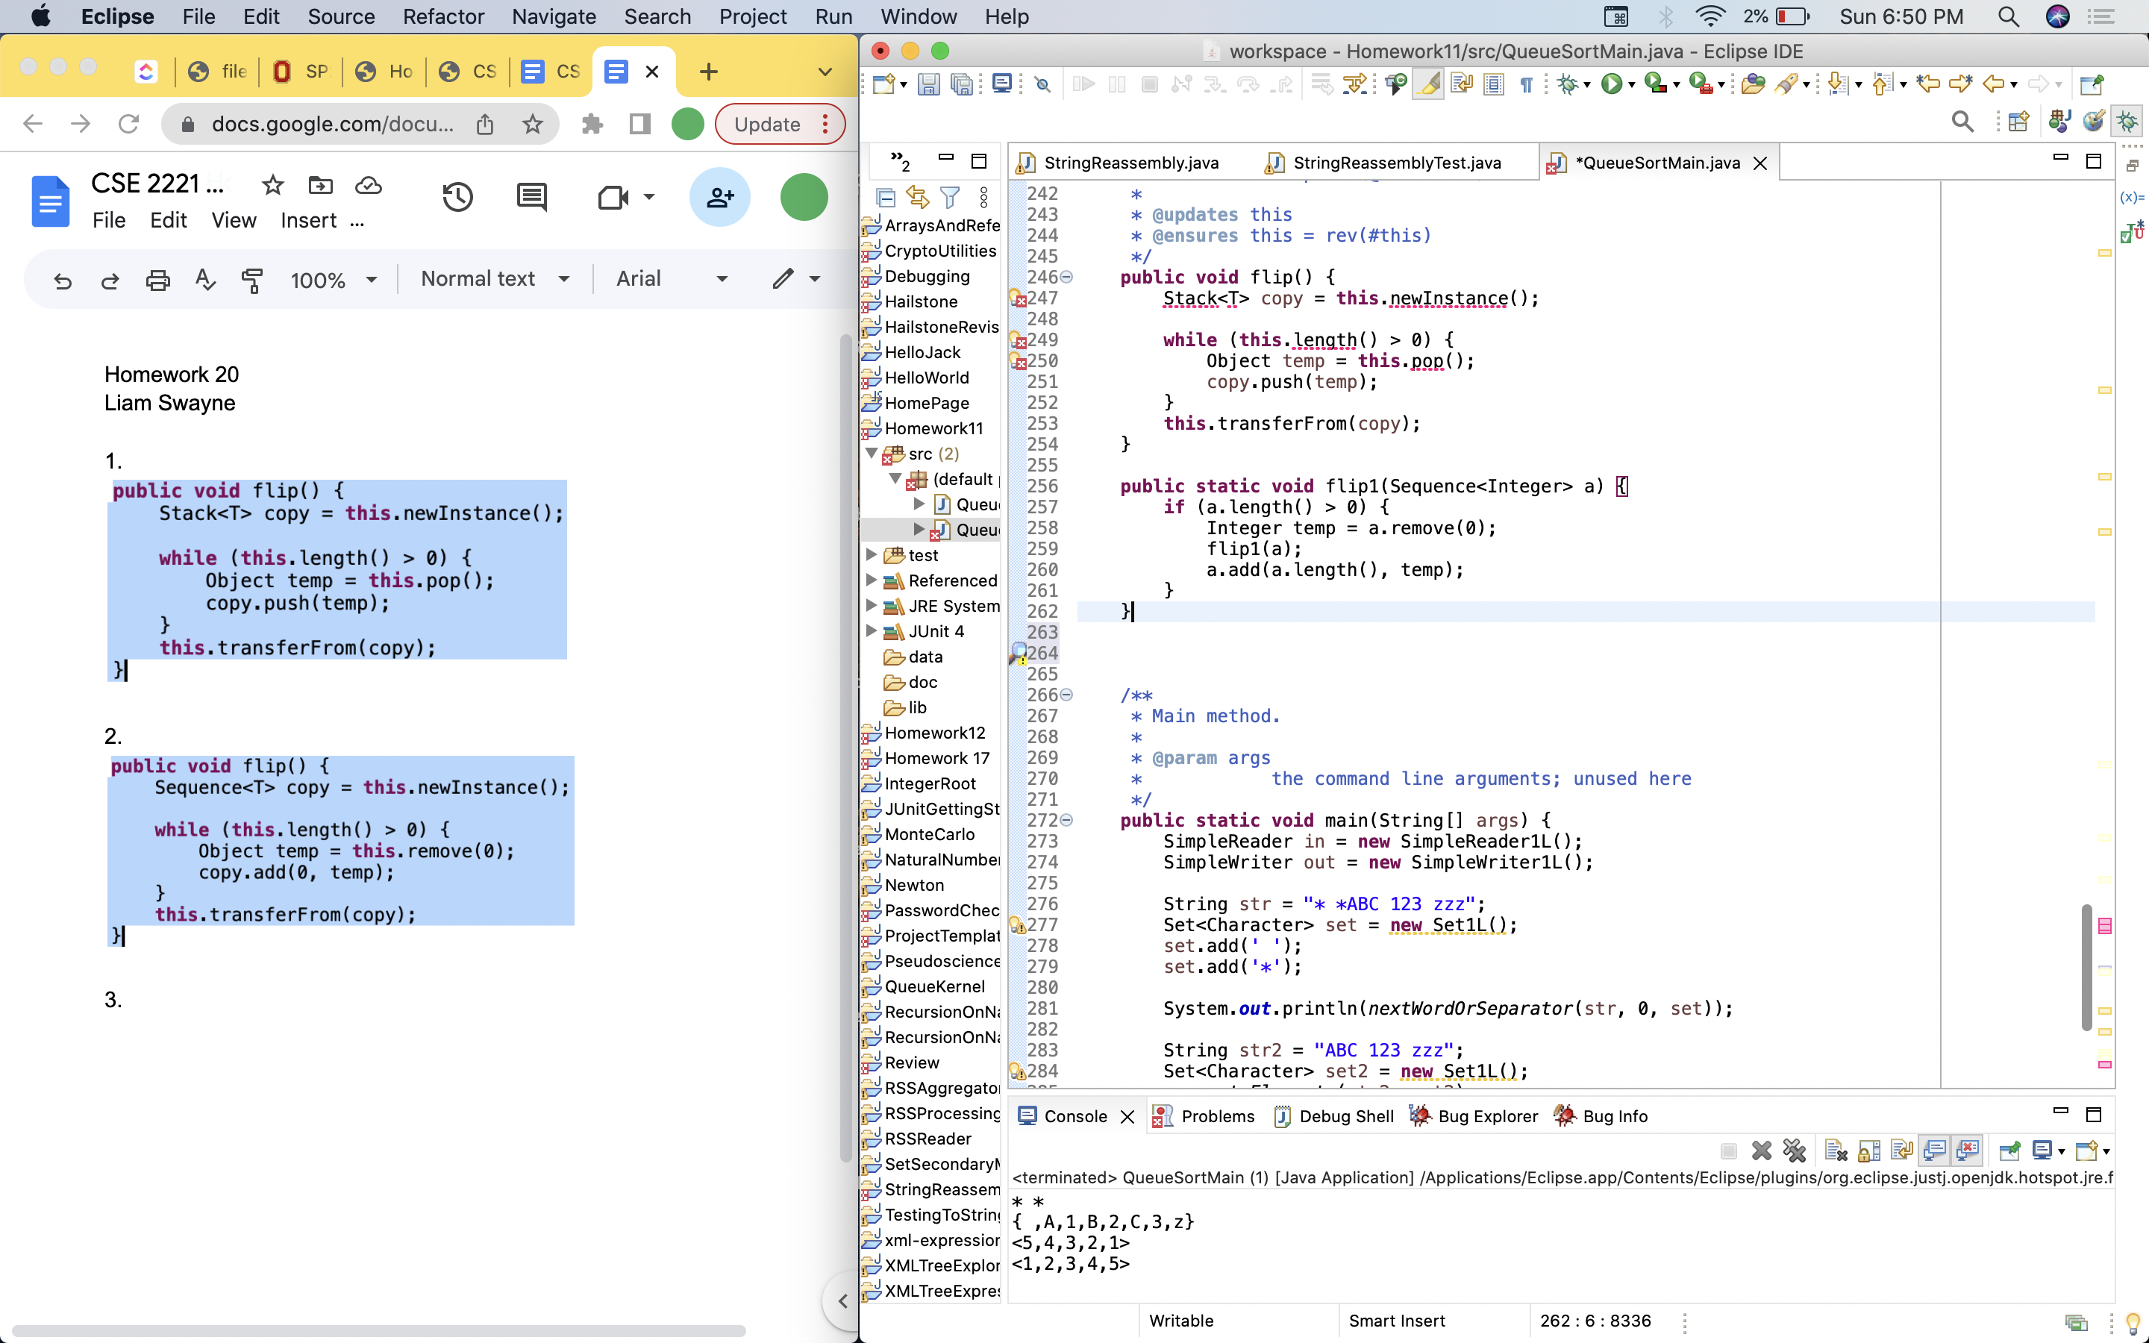2149x1343 pixels.
Task: Open Google Docs version history clock icon
Action: [x=457, y=197]
